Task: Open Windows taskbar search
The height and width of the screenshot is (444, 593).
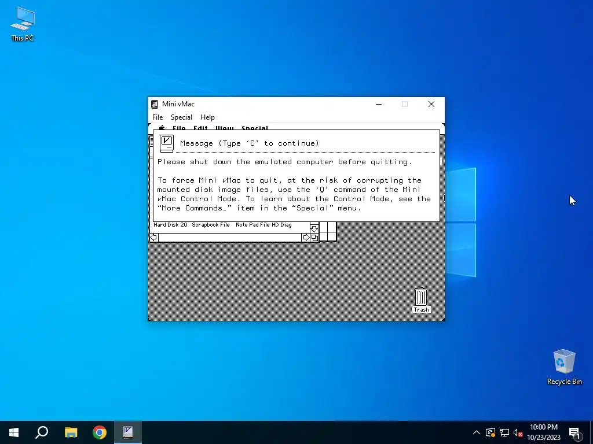Action: 42,432
